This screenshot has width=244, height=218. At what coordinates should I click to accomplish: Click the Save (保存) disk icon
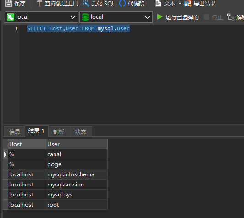9,3
